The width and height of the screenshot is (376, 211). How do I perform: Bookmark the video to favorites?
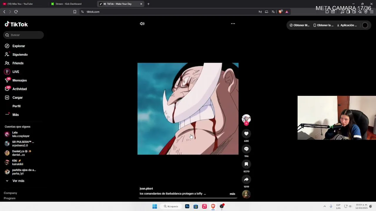coord(246,164)
